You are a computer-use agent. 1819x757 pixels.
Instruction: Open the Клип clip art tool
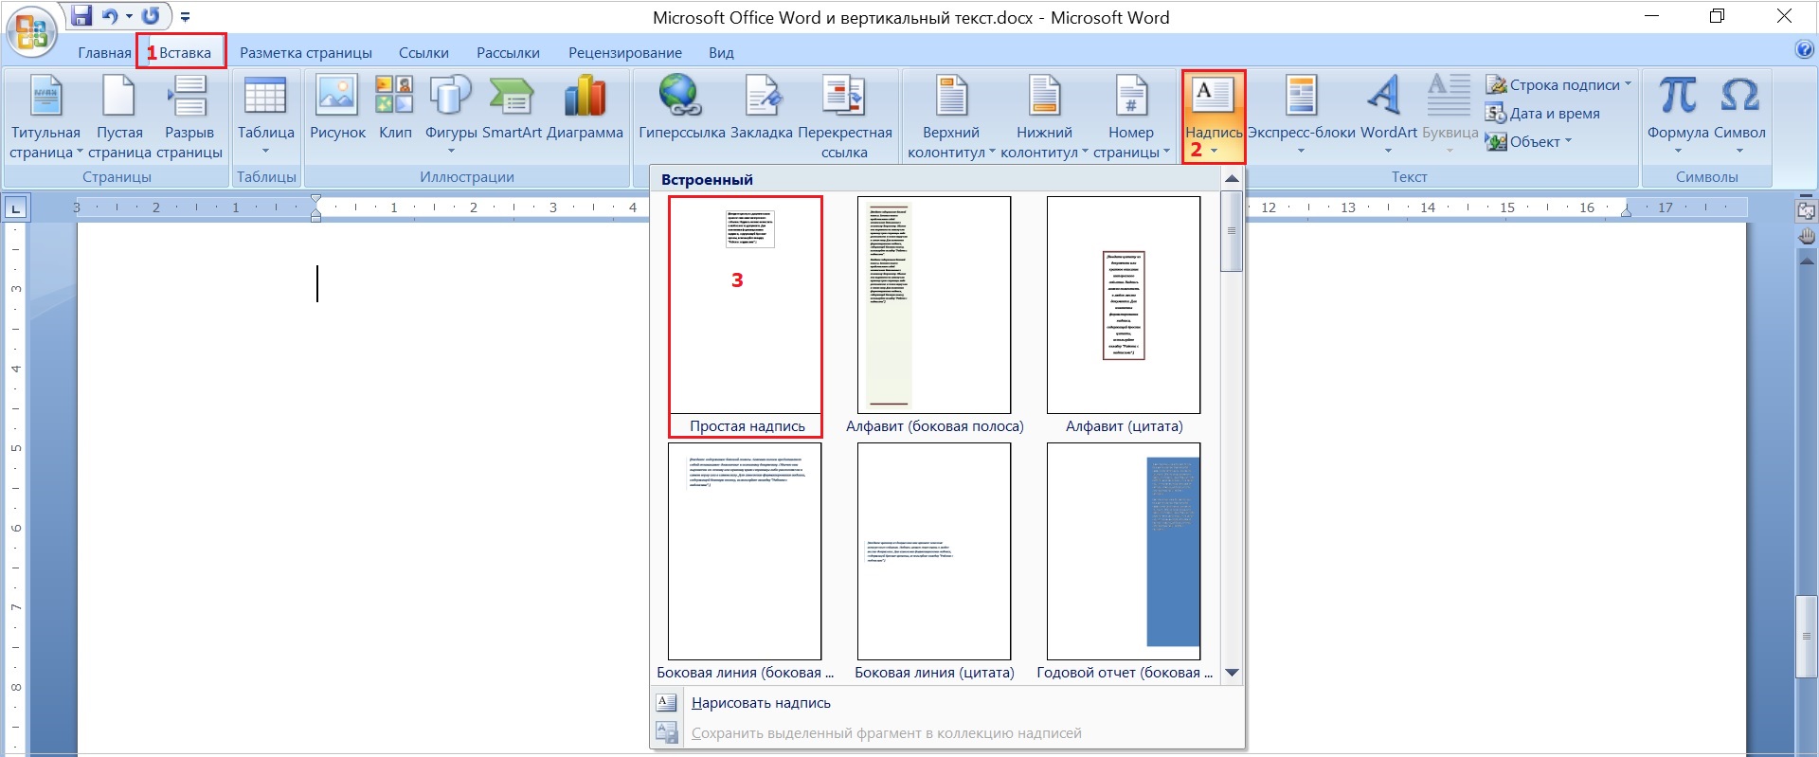pos(395,108)
